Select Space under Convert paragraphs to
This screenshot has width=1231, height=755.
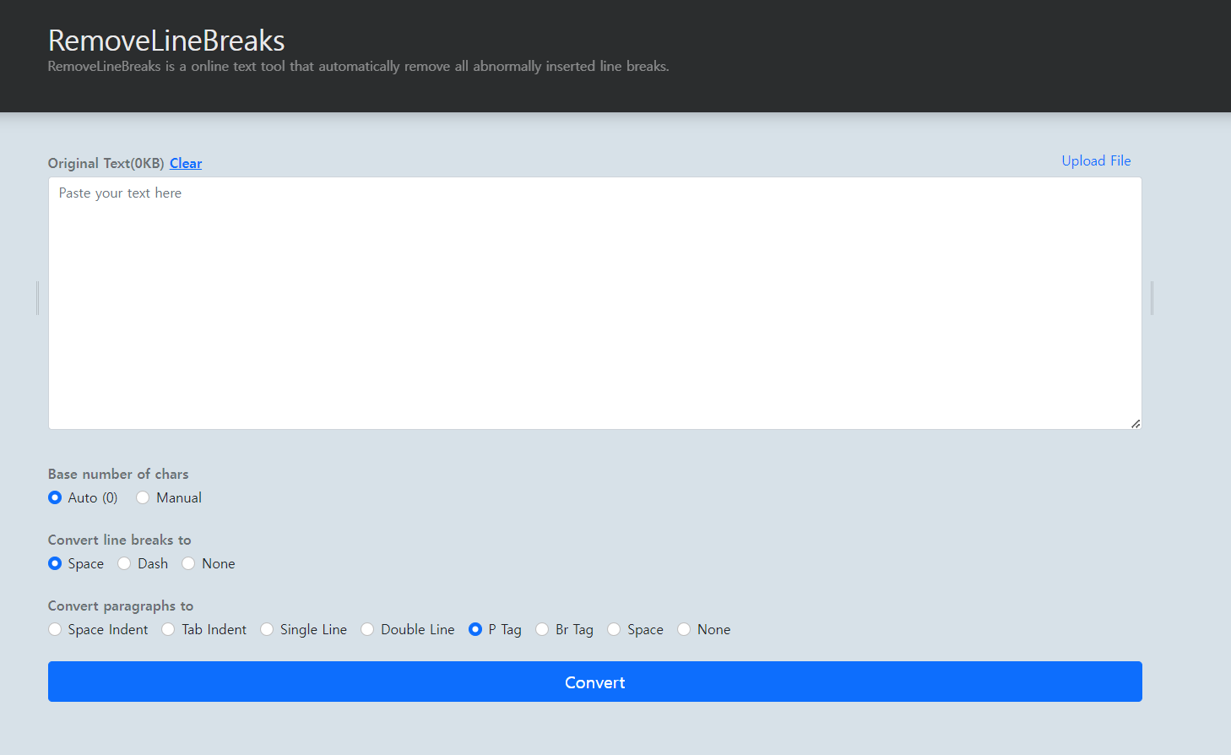[614, 629]
